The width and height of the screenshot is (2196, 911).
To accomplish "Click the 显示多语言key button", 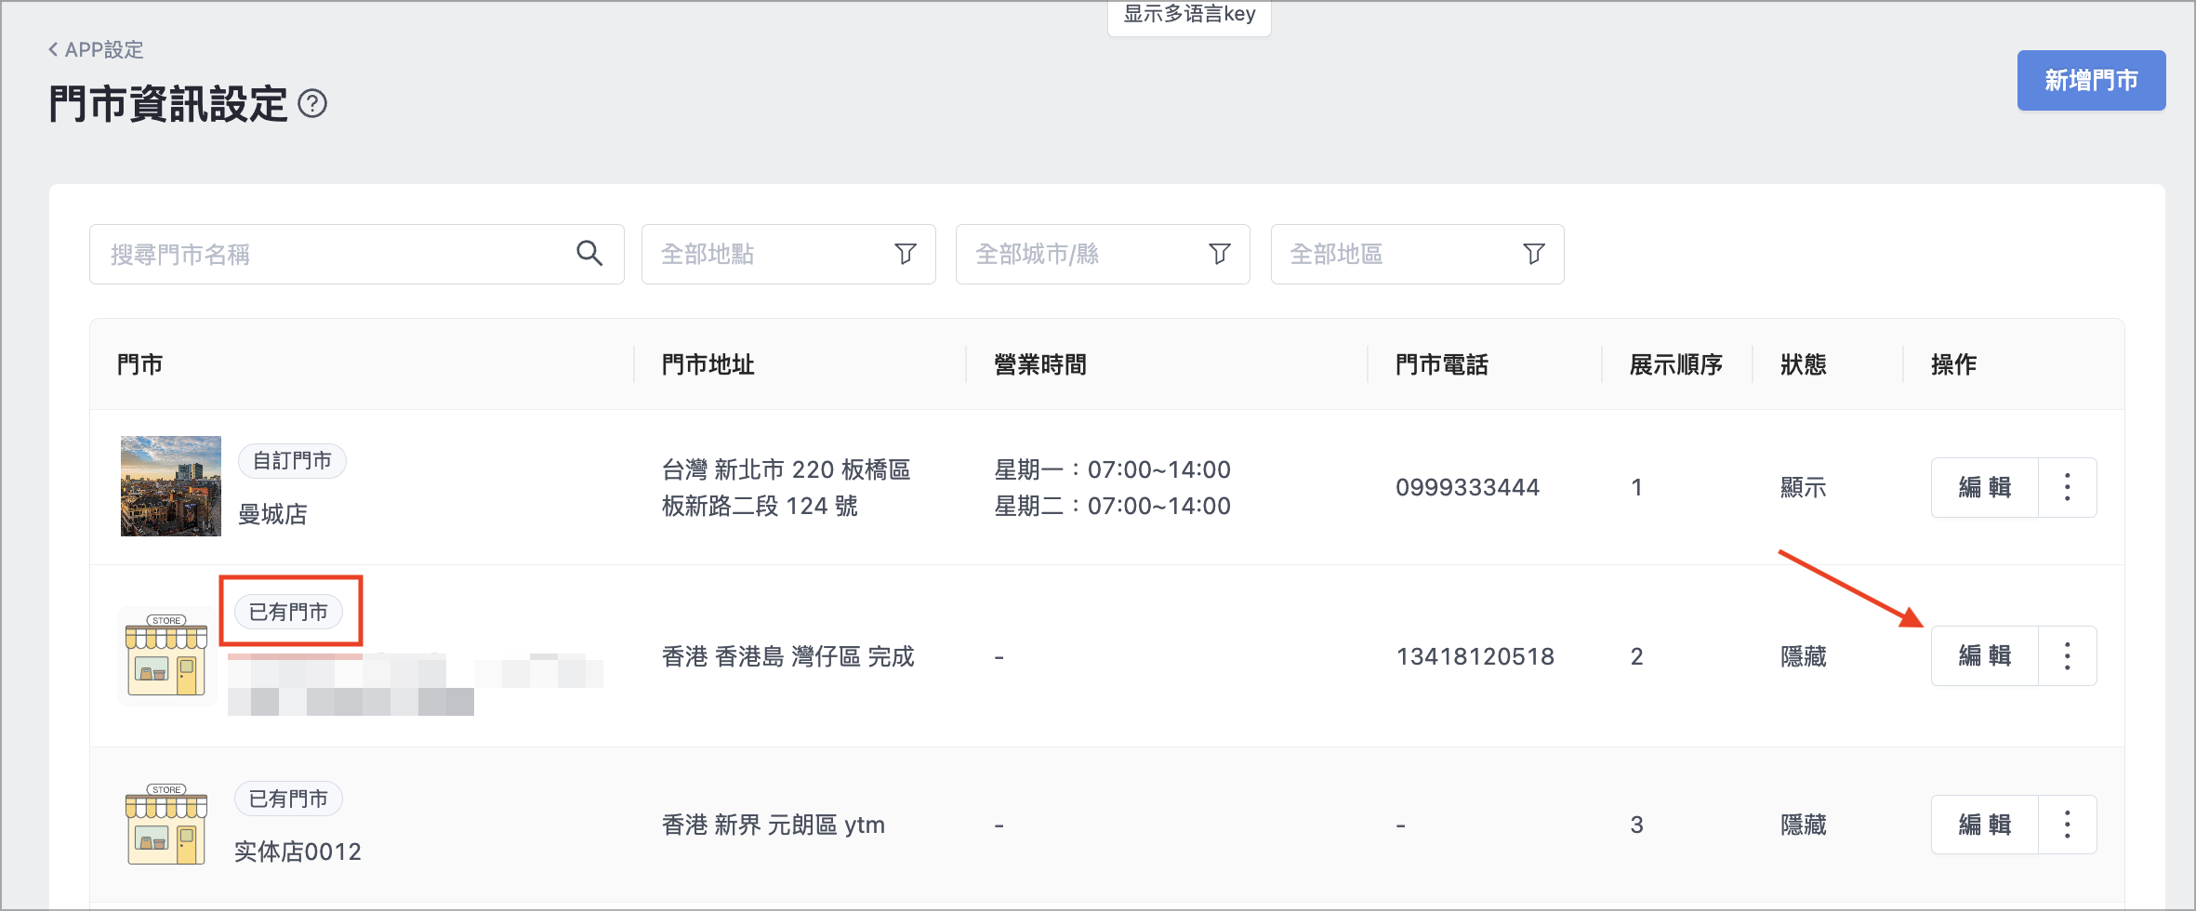I will click(1189, 15).
